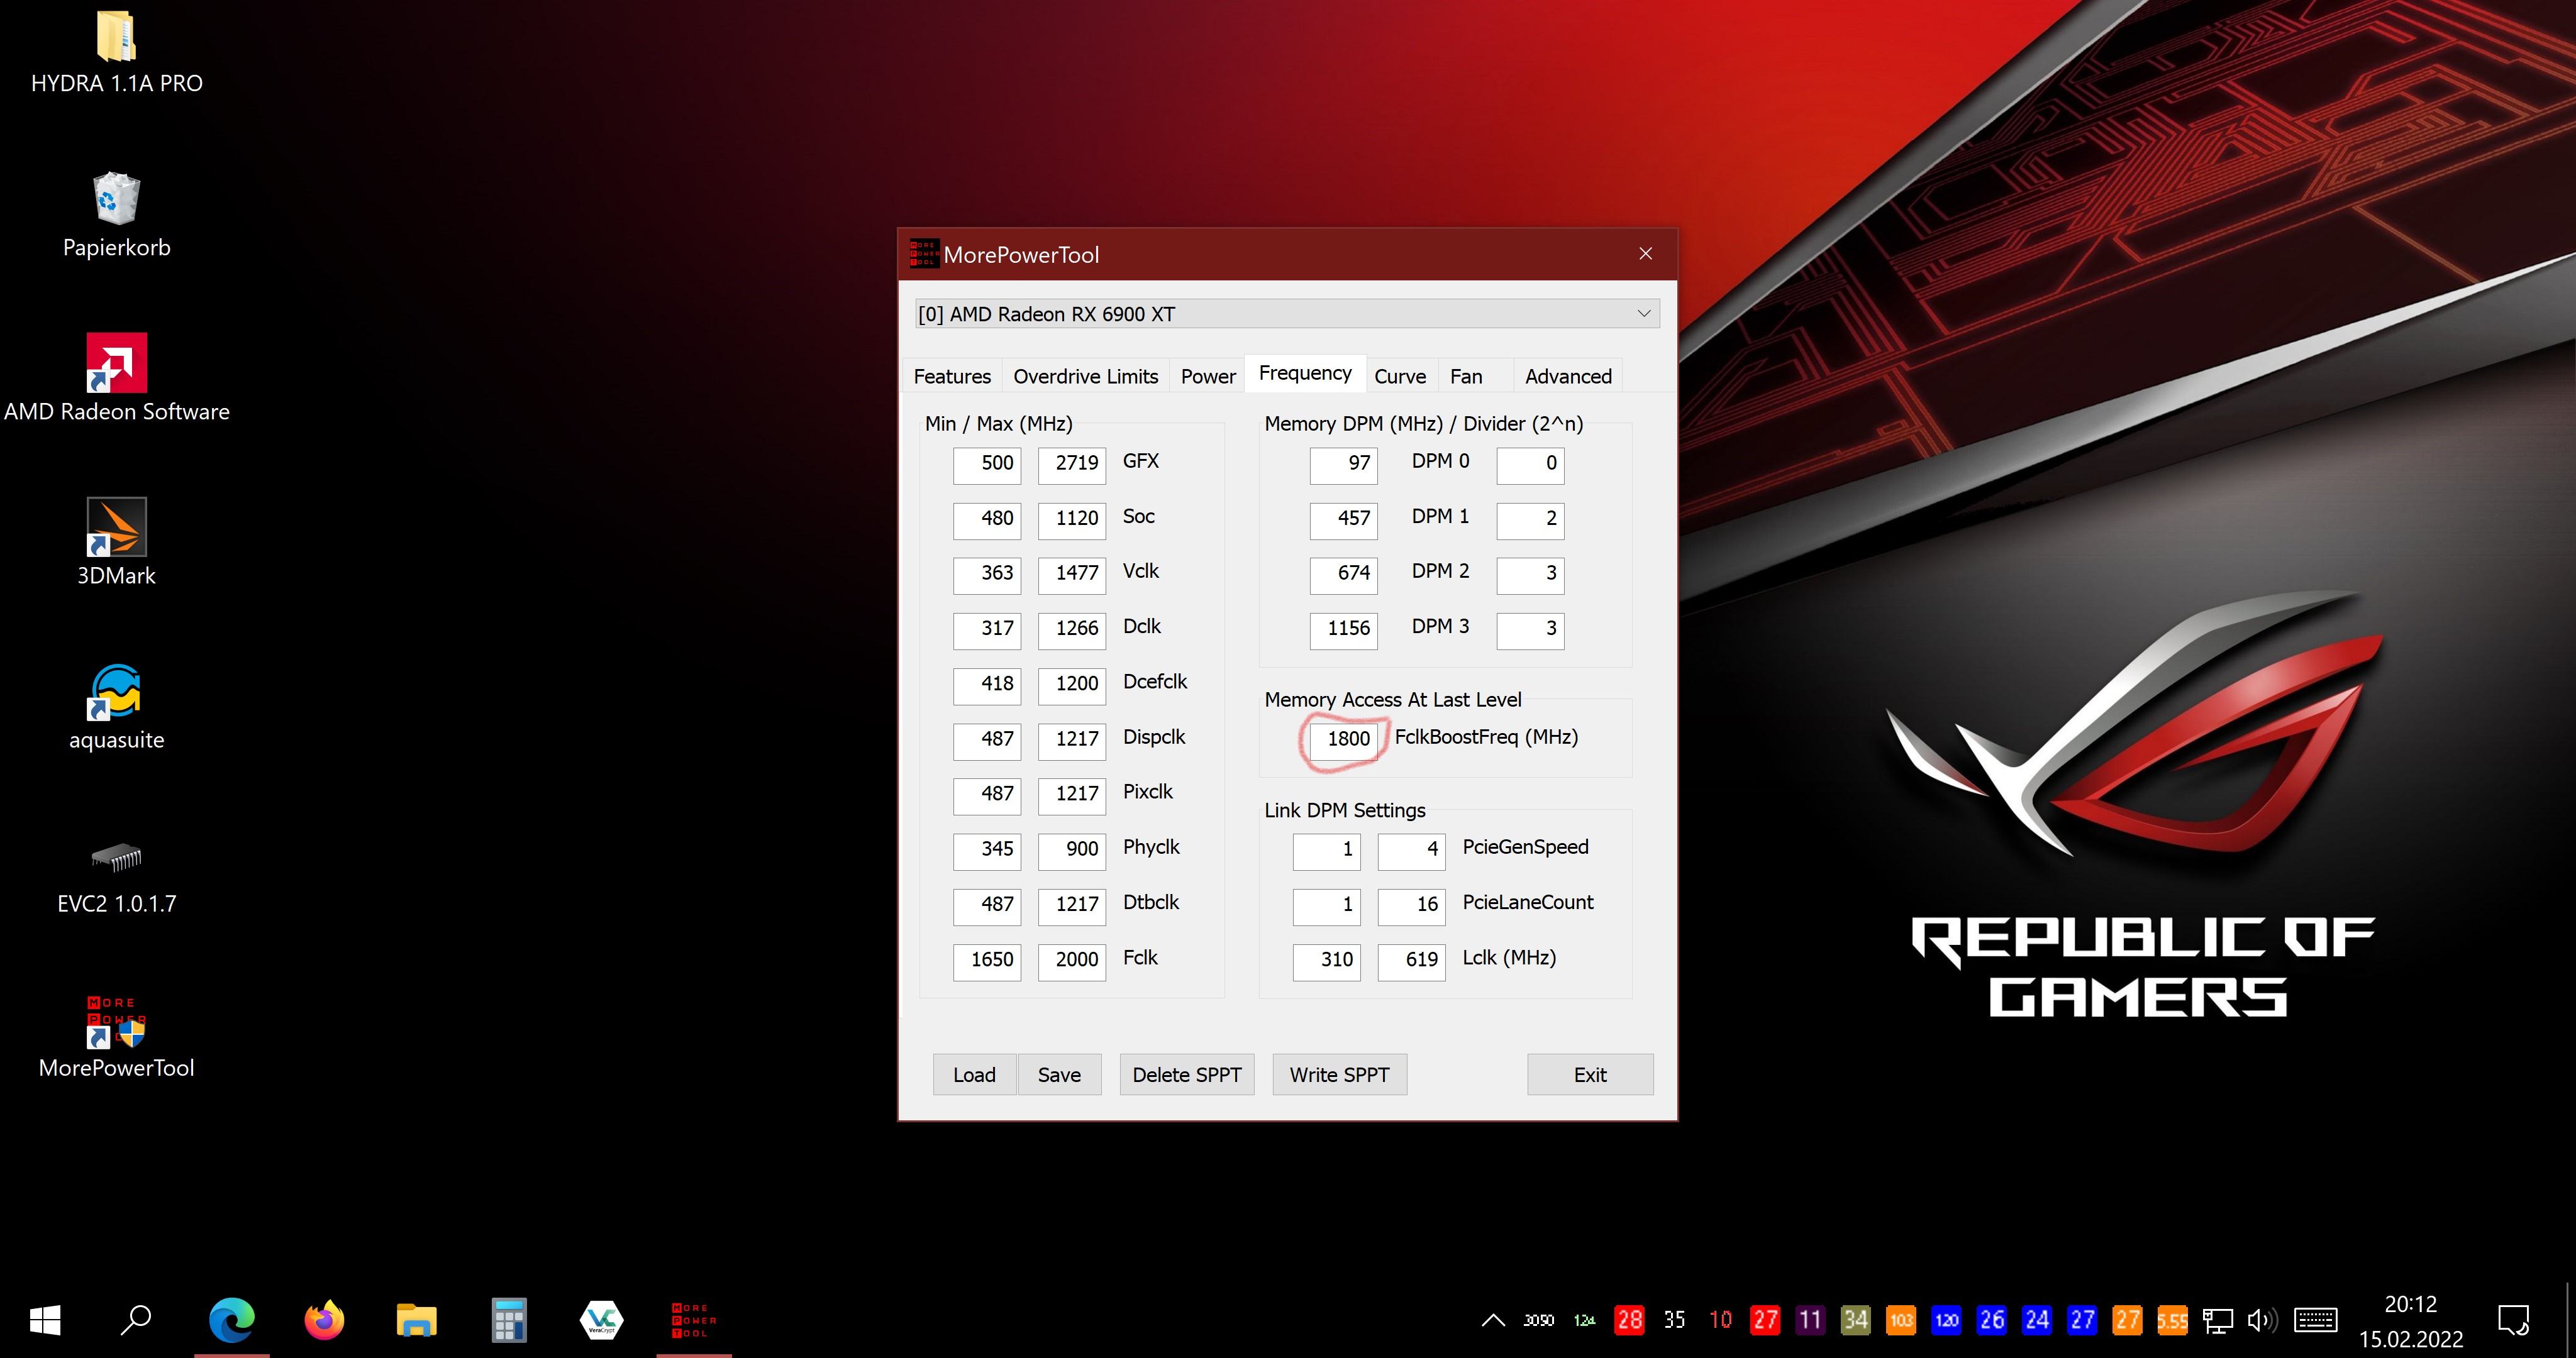Expand the AMD Radeon RX 6900 XT dropdown
Screen dimensions: 2576x1358
1288,314
